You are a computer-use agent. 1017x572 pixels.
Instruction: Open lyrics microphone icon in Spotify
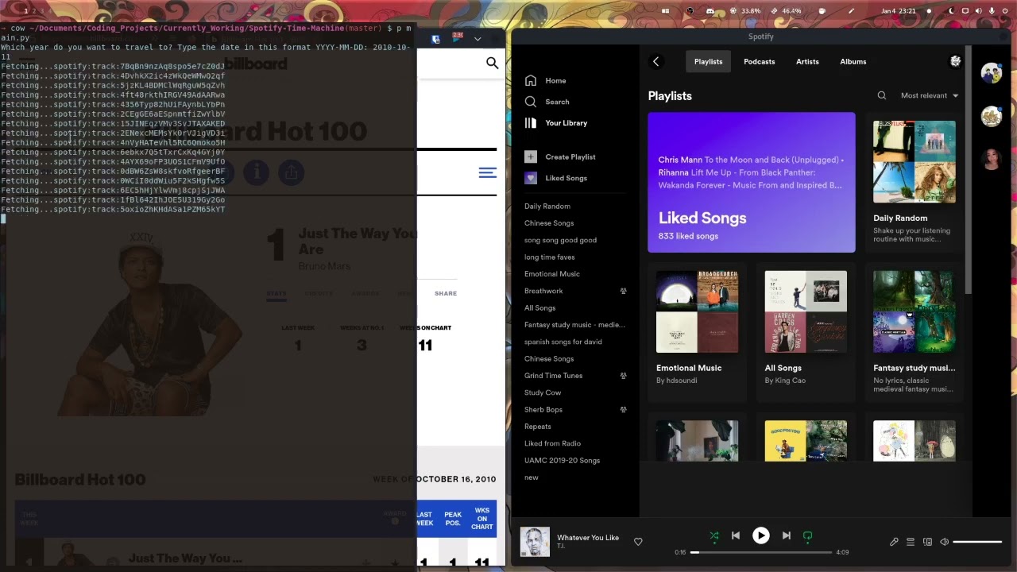coord(894,542)
